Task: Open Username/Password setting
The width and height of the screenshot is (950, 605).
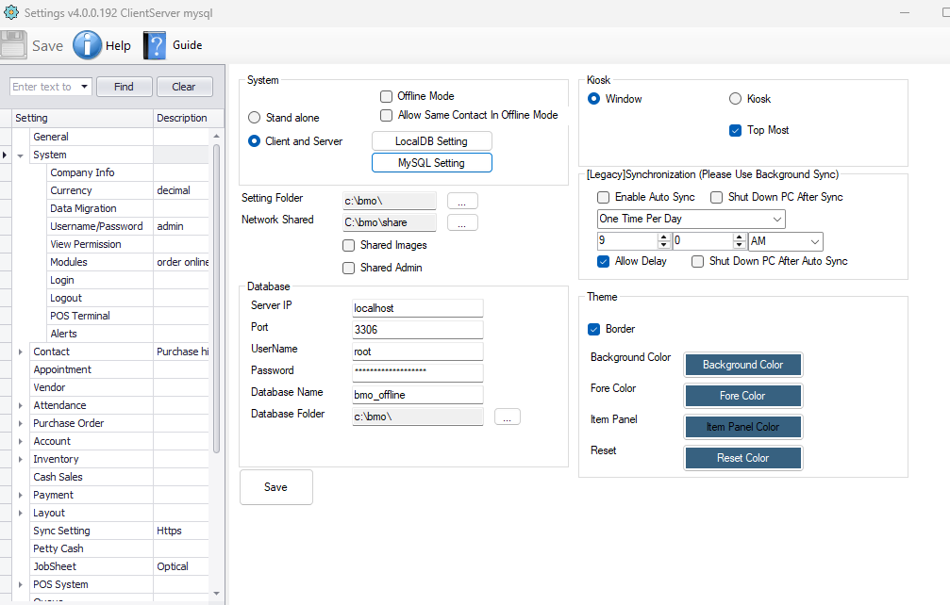Action: coord(96,226)
